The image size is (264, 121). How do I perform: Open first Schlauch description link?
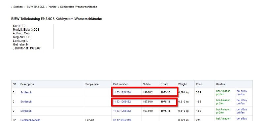[26, 92]
